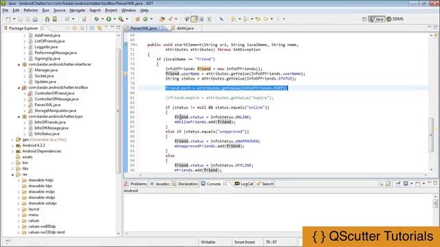Click the highlighted friend.port code line
This screenshot has height=247, width=440.
tap(226, 89)
